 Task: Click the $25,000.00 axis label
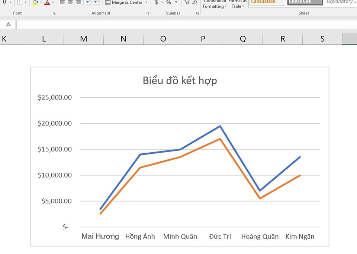[x=55, y=98]
